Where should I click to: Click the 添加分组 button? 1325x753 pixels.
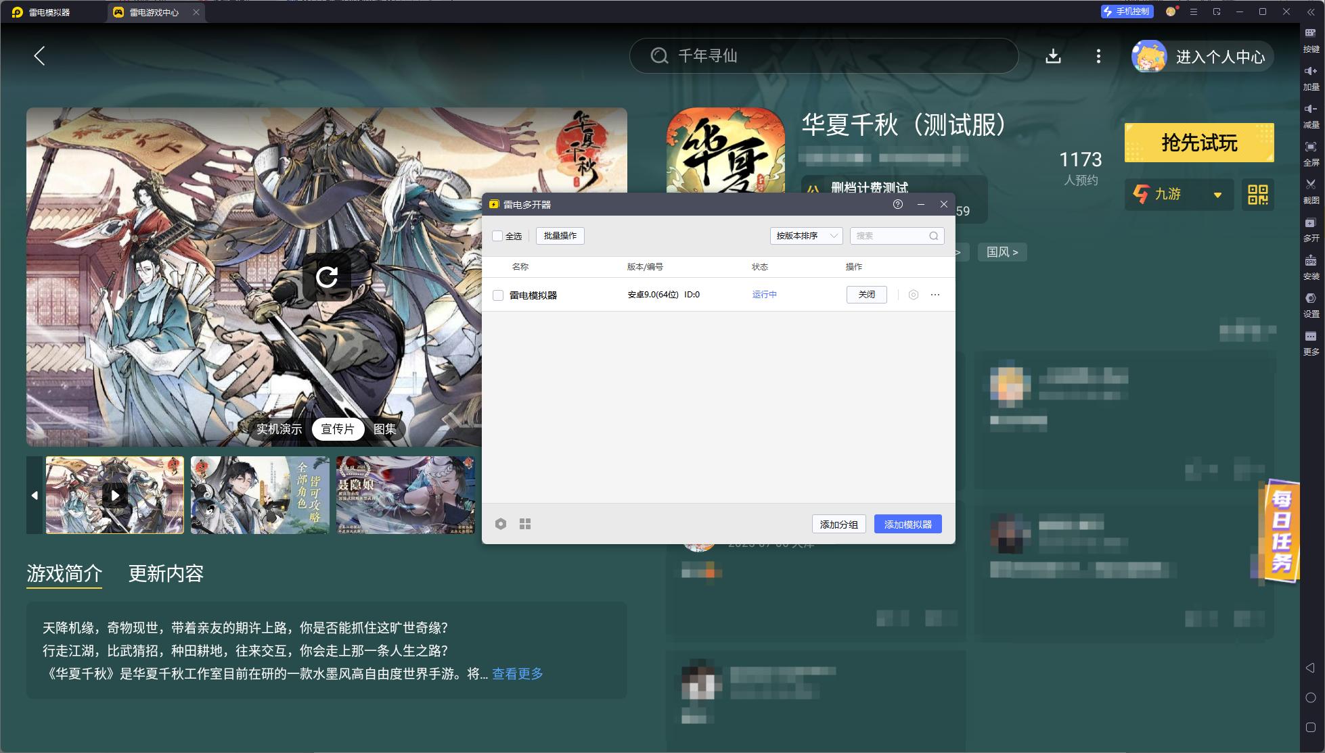(x=839, y=525)
